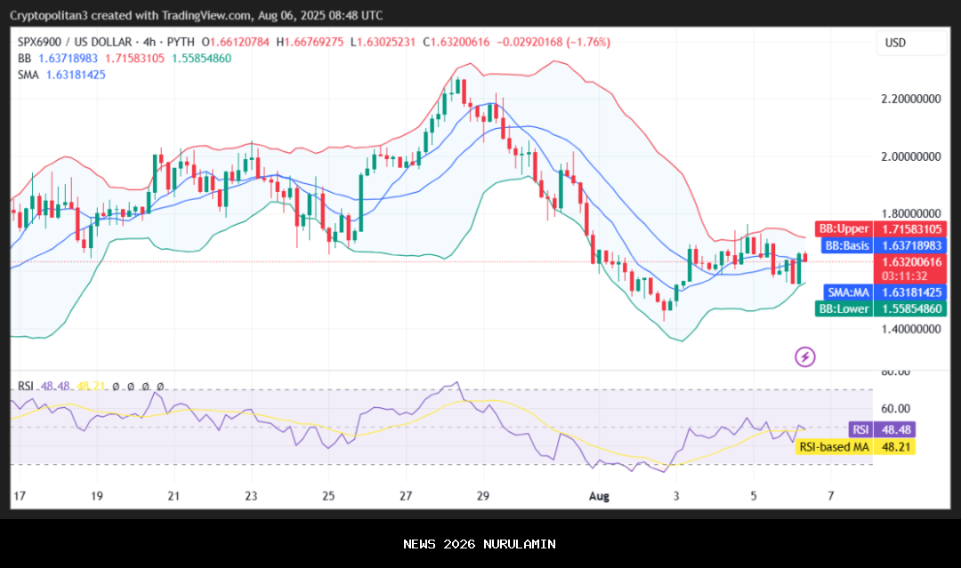The height and width of the screenshot is (568, 961).
Task: Click the Aug marker on time axis
Action: pos(597,495)
